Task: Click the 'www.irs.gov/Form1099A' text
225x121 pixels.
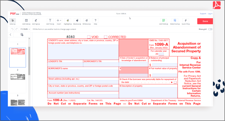Action: click(132, 100)
